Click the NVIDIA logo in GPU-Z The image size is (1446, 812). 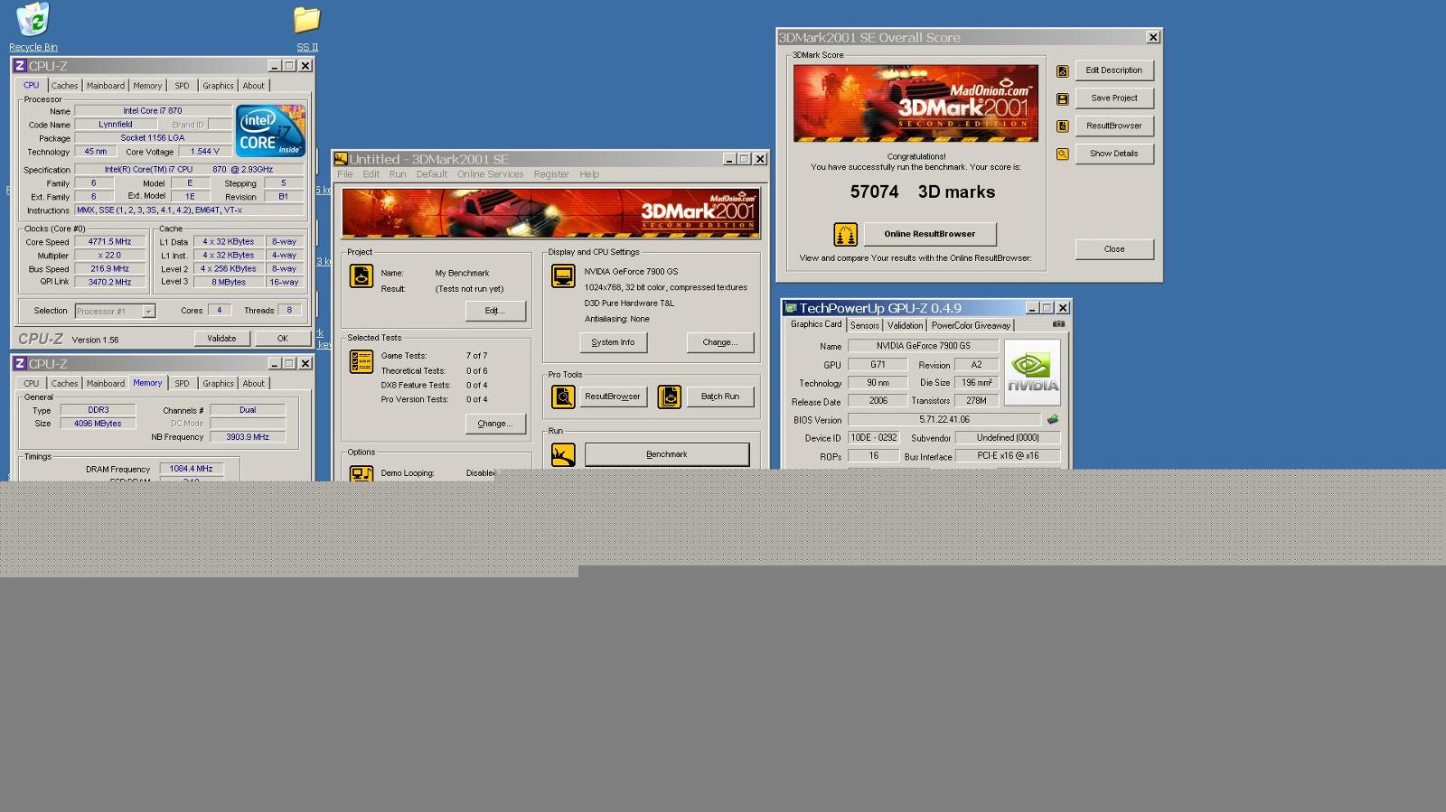click(1032, 373)
